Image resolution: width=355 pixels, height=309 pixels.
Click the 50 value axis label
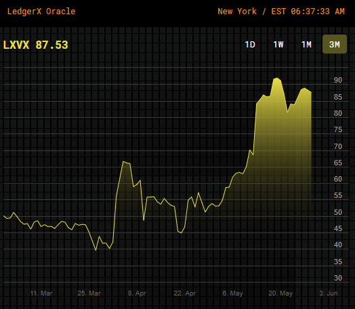[338, 212]
